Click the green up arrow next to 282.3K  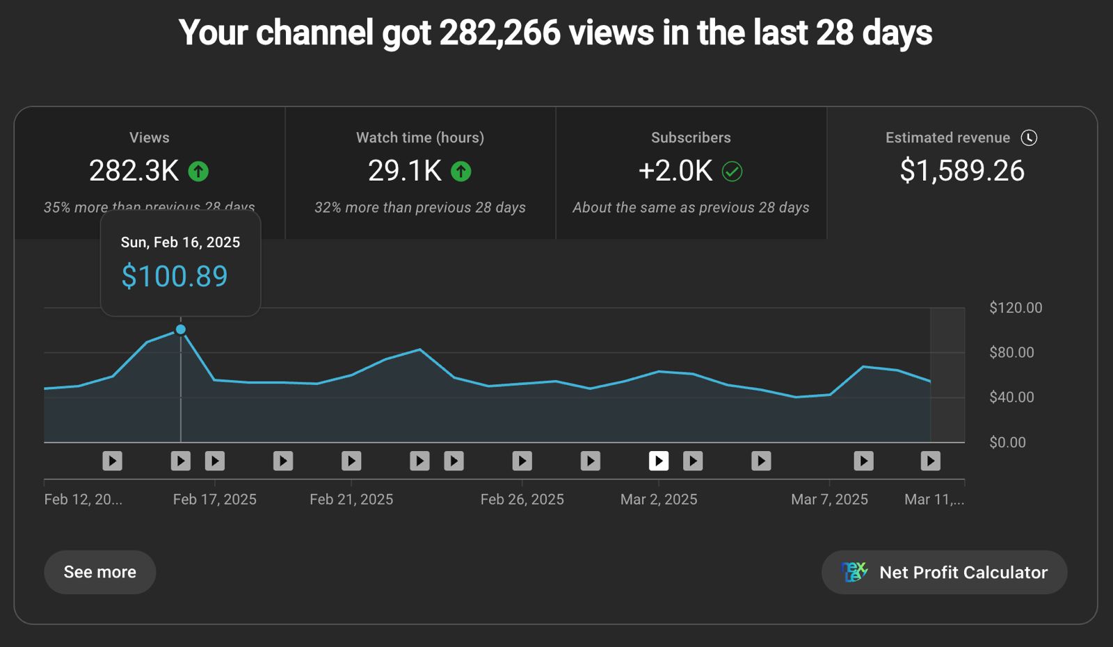(x=198, y=171)
